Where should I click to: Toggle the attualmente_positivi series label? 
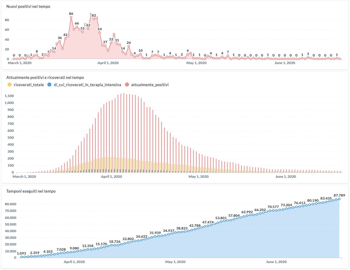150,85
